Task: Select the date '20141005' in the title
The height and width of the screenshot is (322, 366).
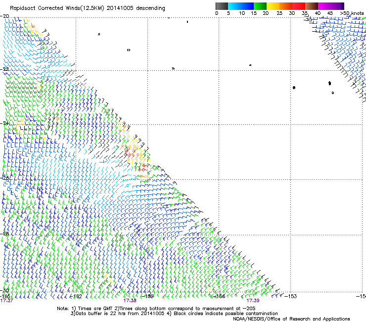Action: [x=120, y=8]
